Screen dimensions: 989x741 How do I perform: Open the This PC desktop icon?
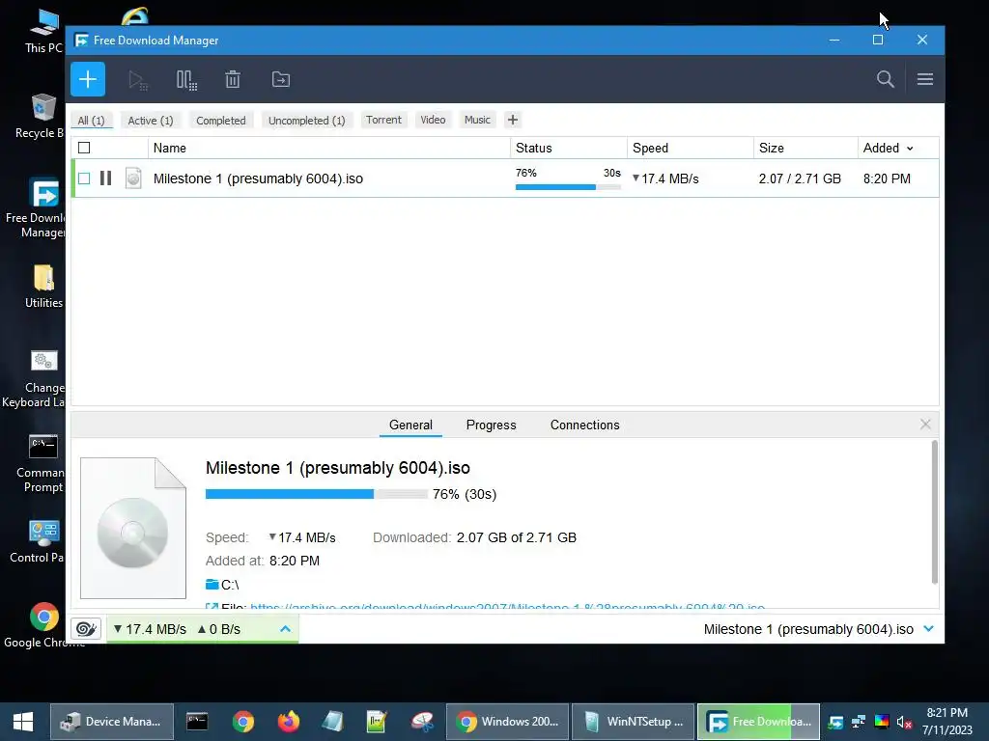click(x=43, y=32)
